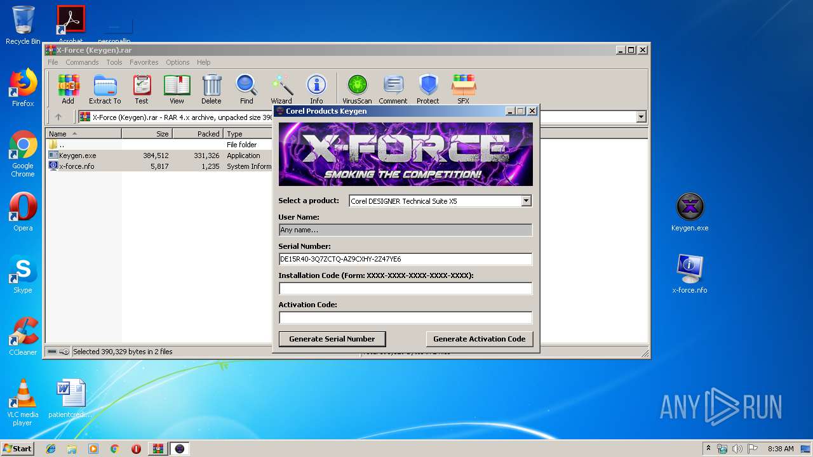The height and width of the screenshot is (457, 813).
Task: Select the Acrobat desktop shortcut
Action: click(x=71, y=25)
